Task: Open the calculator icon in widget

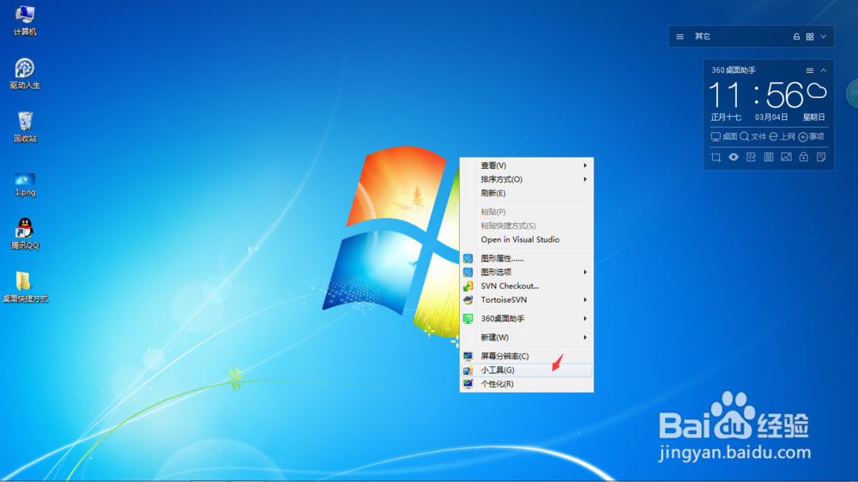Action: point(769,157)
